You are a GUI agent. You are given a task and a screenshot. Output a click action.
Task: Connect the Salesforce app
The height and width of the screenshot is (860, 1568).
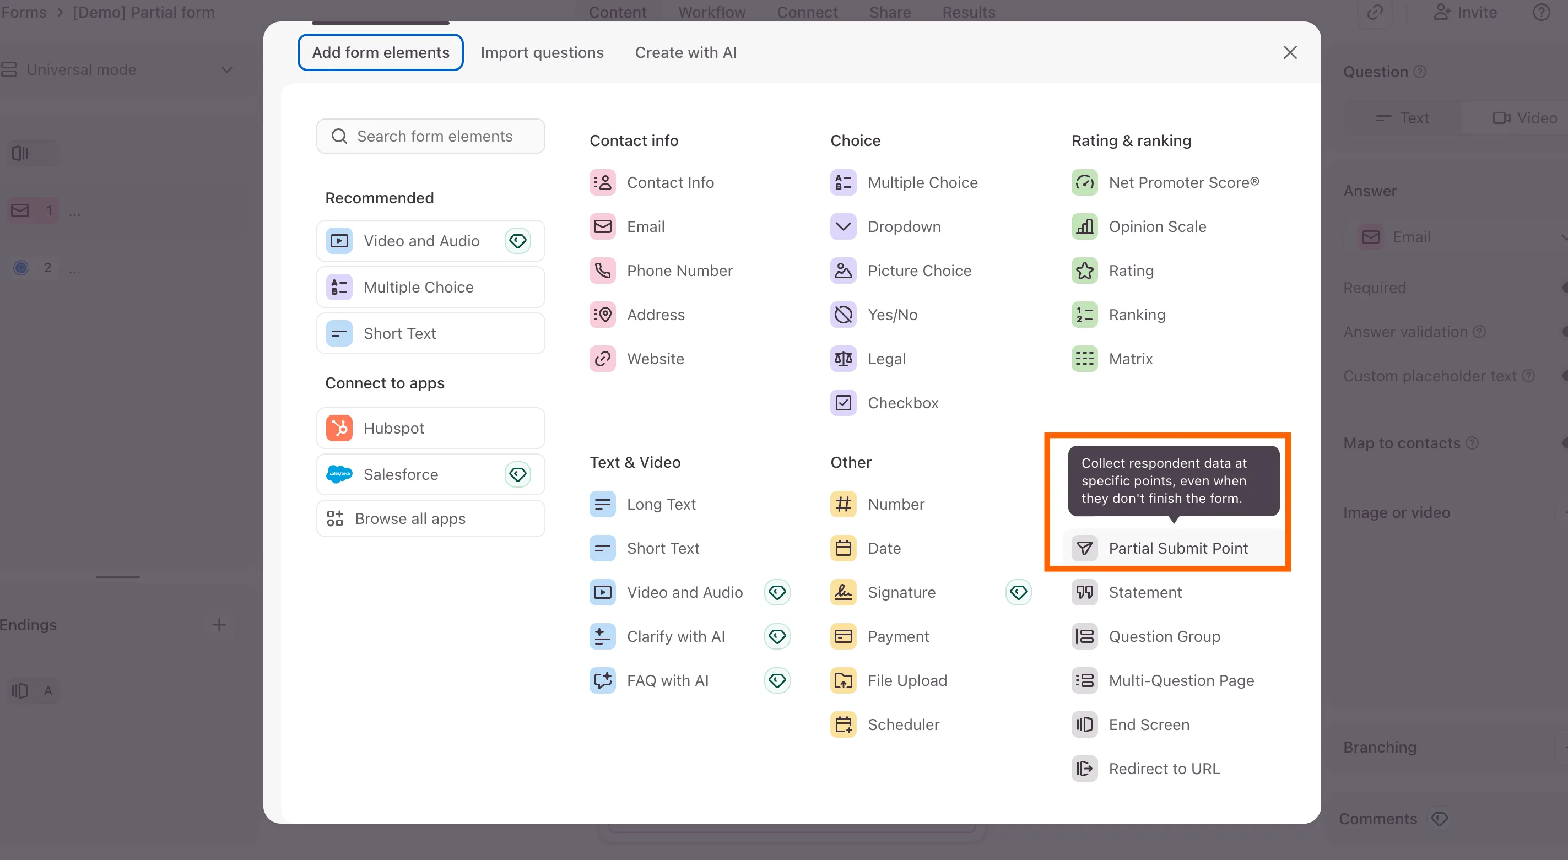tap(430, 475)
